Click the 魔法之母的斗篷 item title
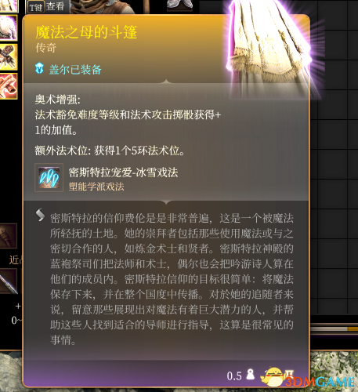This screenshot has width=358, height=392. [x=86, y=32]
